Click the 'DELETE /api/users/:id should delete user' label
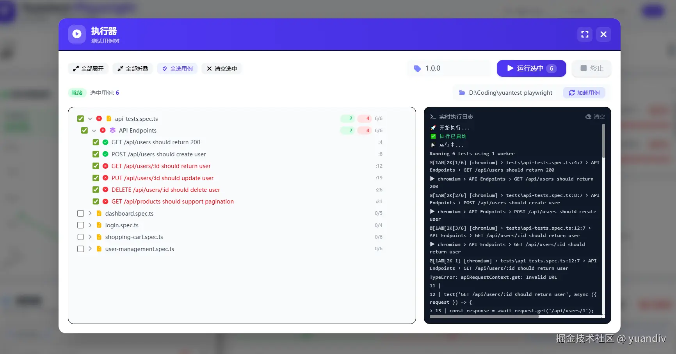 [166, 189]
